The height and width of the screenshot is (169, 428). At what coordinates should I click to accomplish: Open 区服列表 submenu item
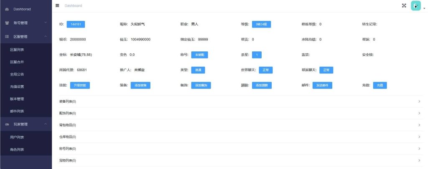pos(26,50)
